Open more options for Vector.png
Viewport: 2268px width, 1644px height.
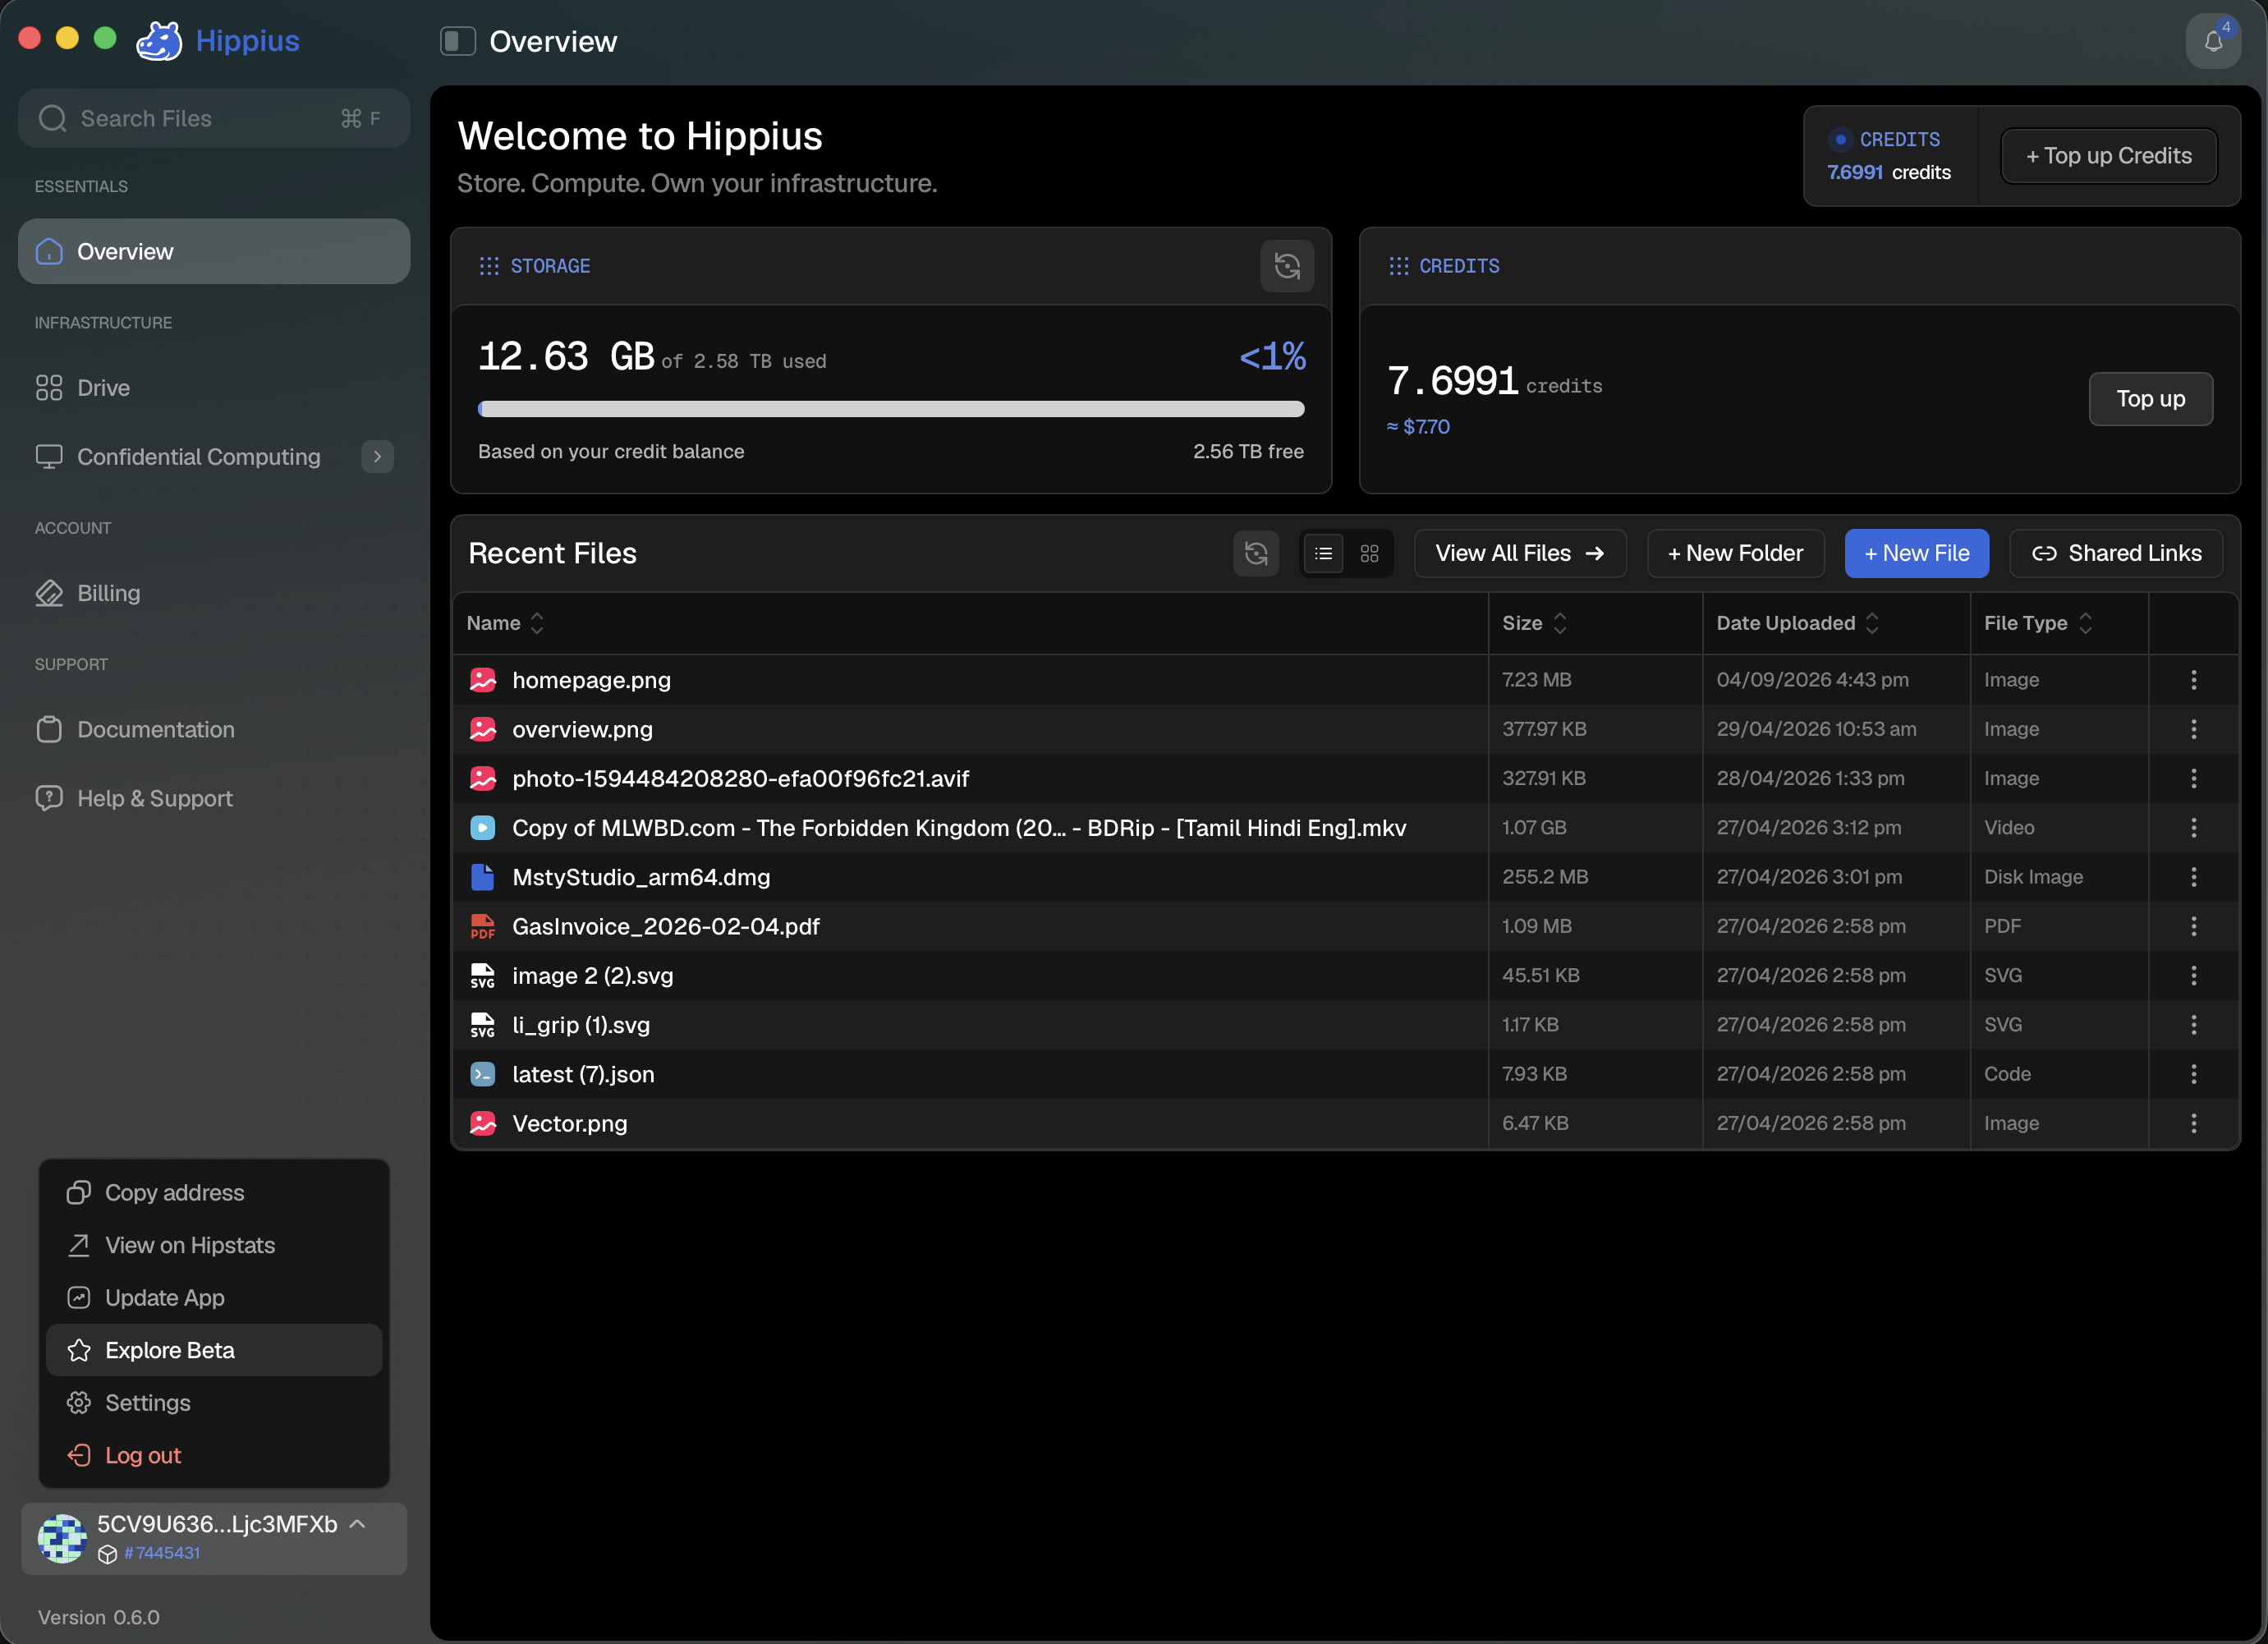point(2193,1123)
